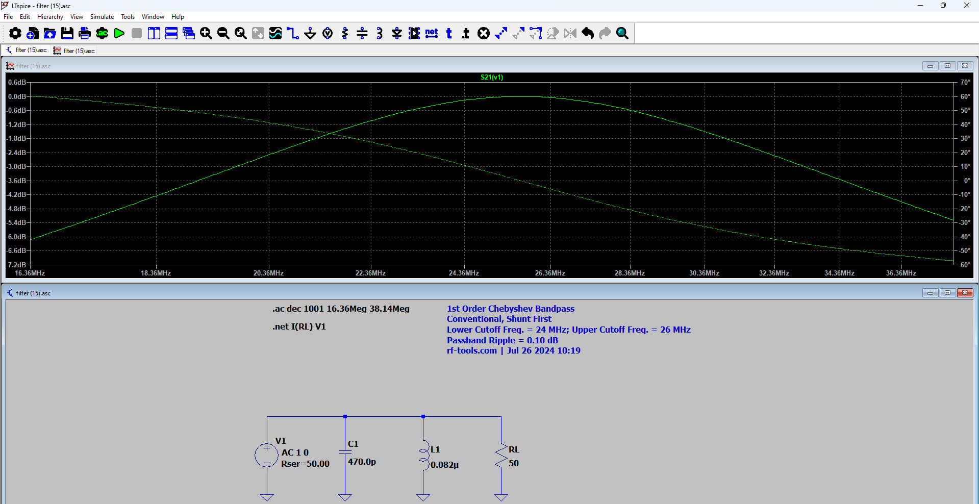Click the Rser=50.00 source parameter
979x504 pixels.
click(305, 464)
